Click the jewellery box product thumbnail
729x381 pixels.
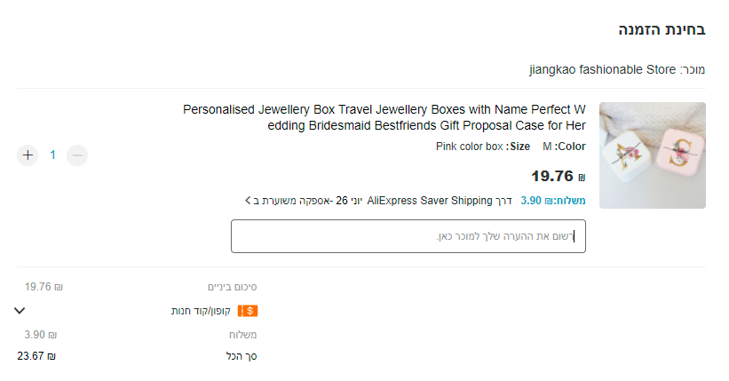coord(652,155)
